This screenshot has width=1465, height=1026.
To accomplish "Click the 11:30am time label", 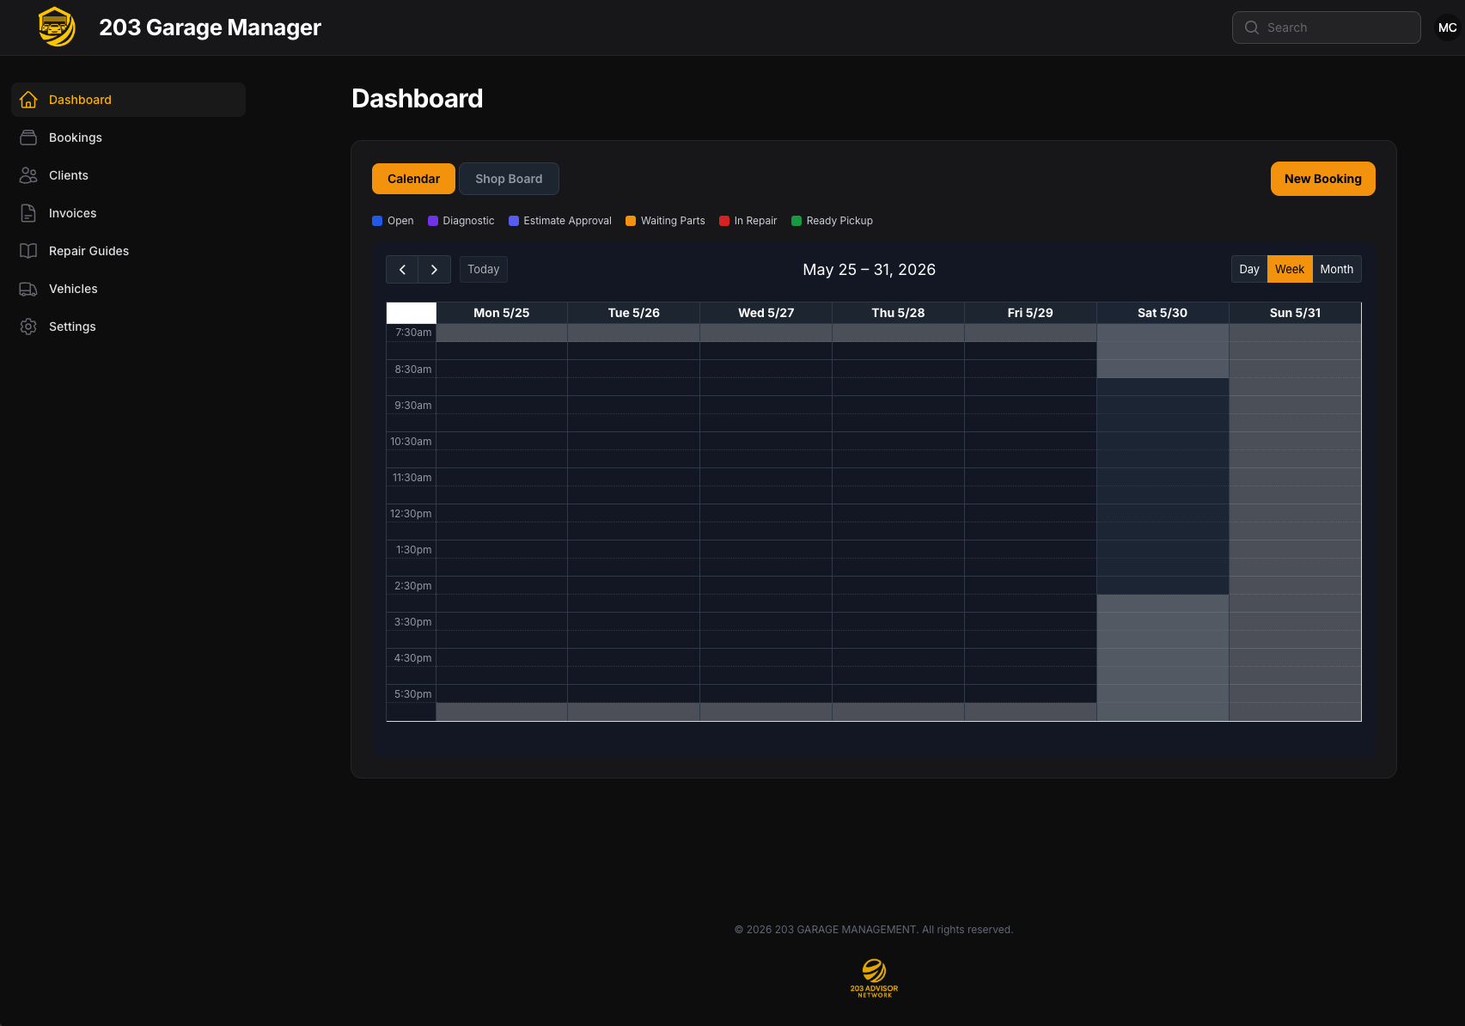I will tap(412, 478).
